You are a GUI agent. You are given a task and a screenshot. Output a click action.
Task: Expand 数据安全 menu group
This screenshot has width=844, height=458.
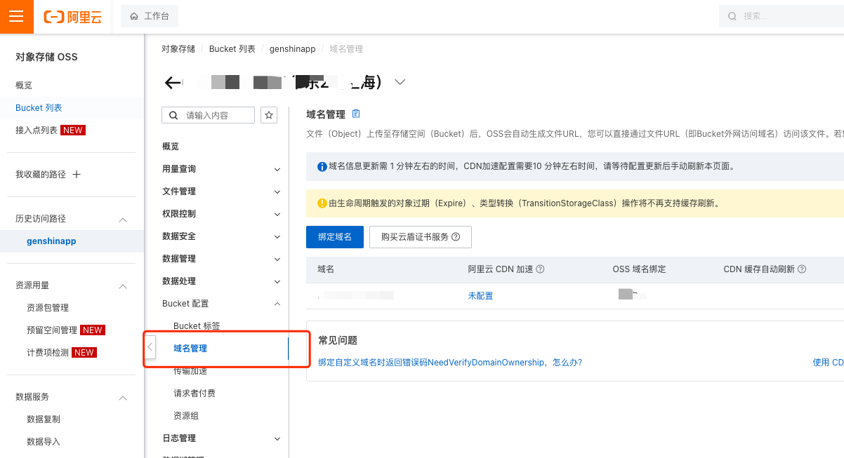point(222,236)
